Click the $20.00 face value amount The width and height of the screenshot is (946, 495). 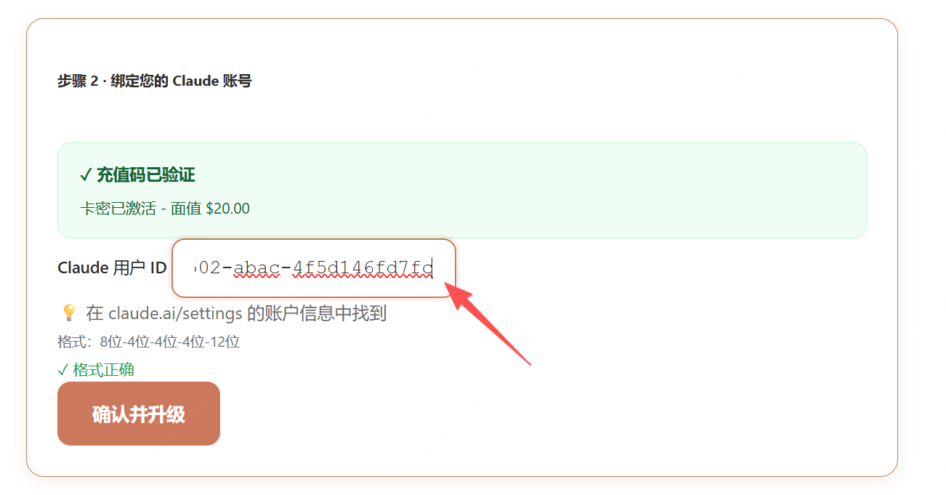(x=228, y=209)
